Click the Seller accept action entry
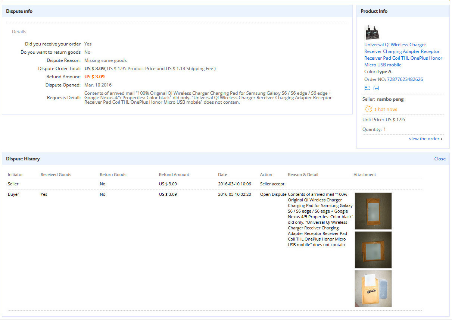The height and width of the screenshot is (320, 452). 272,184
